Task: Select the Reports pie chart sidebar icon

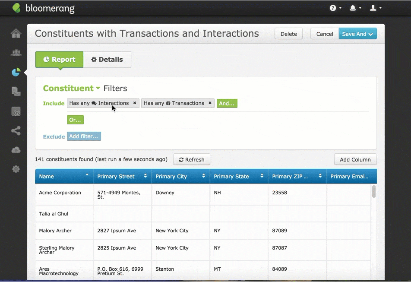Action: (x=16, y=72)
